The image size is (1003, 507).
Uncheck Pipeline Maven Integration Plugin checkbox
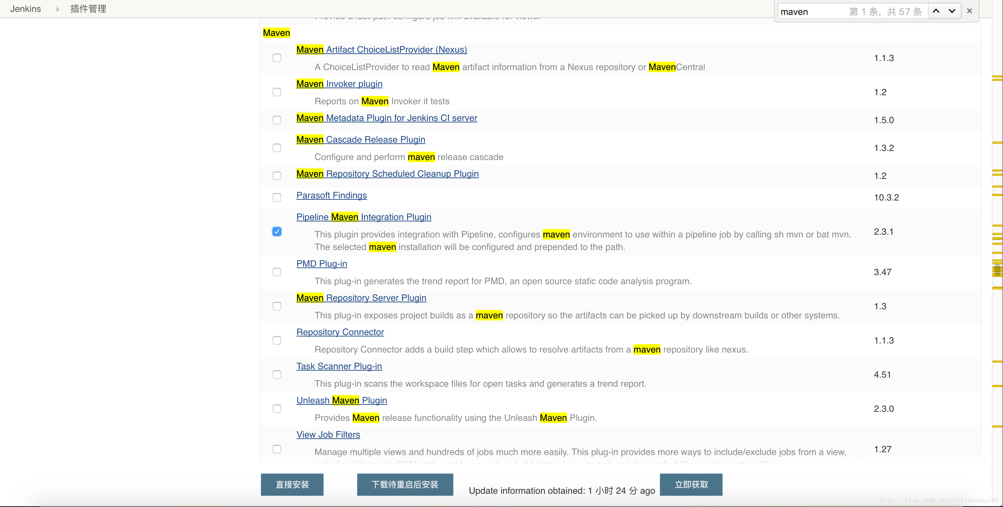point(277,232)
